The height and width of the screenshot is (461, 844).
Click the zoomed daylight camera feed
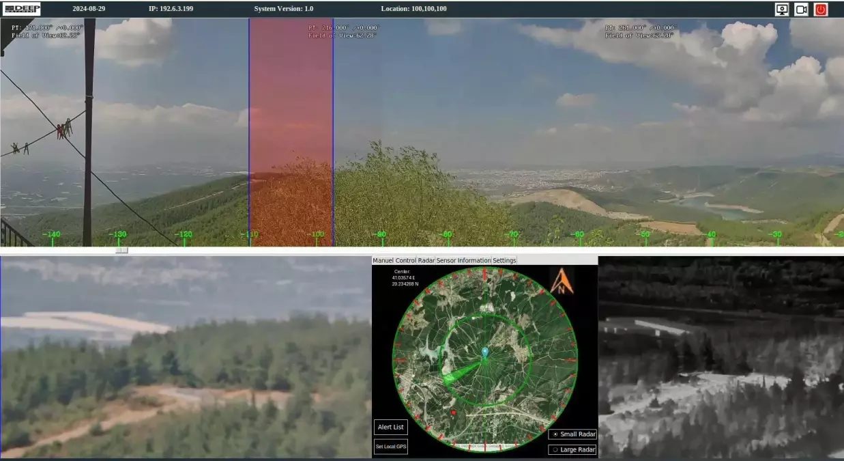tap(186, 357)
